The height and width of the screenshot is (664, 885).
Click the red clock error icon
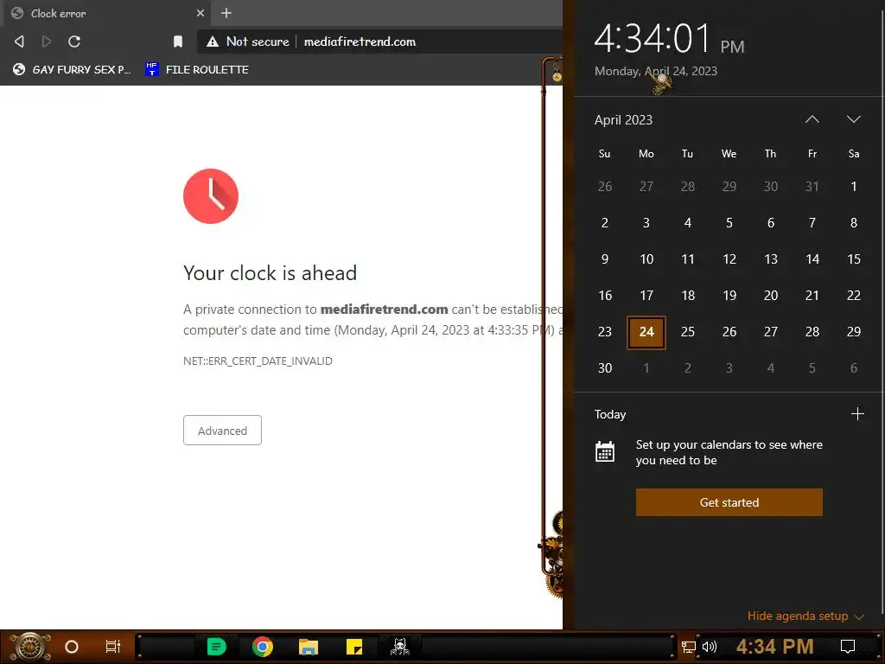click(x=211, y=196)
